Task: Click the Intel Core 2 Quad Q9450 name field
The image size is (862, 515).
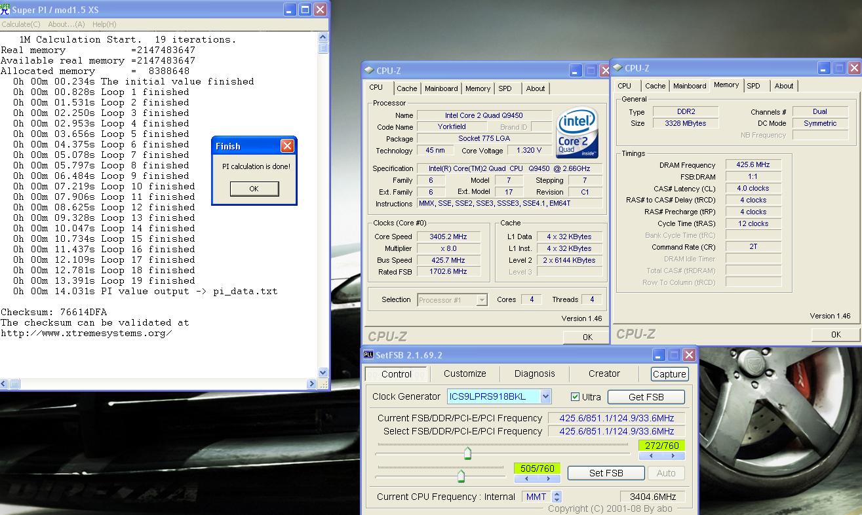Action: 484,115
